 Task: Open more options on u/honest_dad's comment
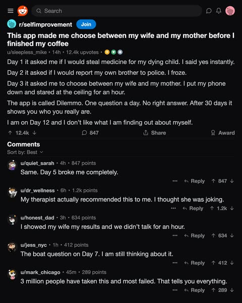tap(175, 235)
